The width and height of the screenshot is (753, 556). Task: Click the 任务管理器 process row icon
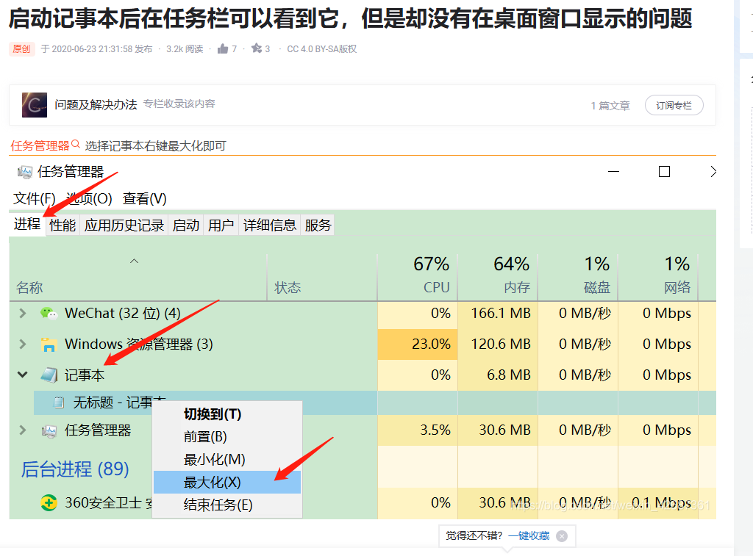point(49,430)
